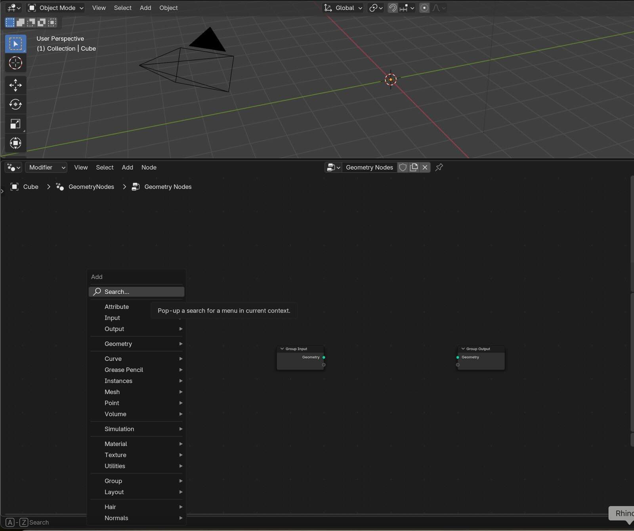Select the Move tool in viewport toolbar
This screenshot has height=531, width=634.
pyautogui.click(x=15, y=85)
